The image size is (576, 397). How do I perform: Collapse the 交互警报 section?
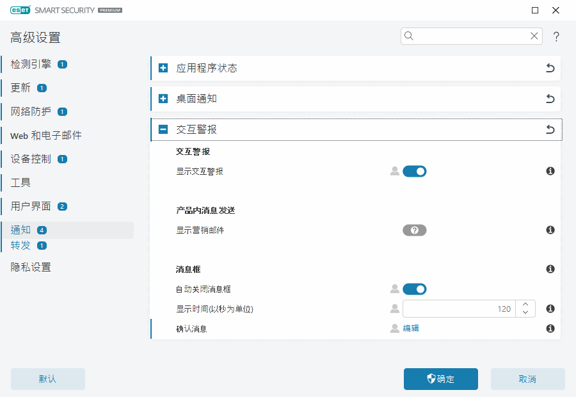point(163,130)
